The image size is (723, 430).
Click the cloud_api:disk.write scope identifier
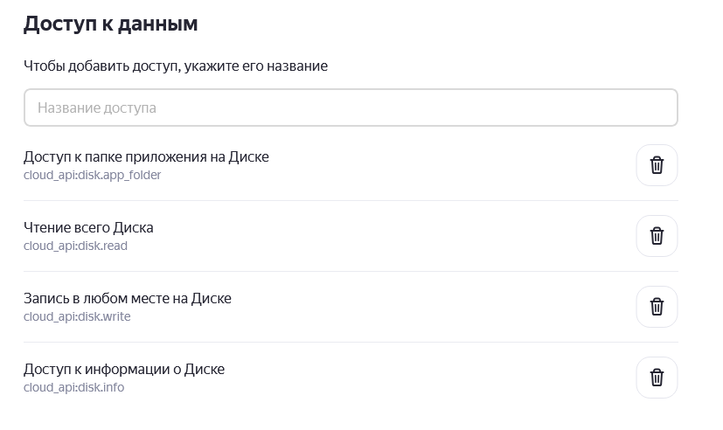pyautogui.click(x=77, y=316)
